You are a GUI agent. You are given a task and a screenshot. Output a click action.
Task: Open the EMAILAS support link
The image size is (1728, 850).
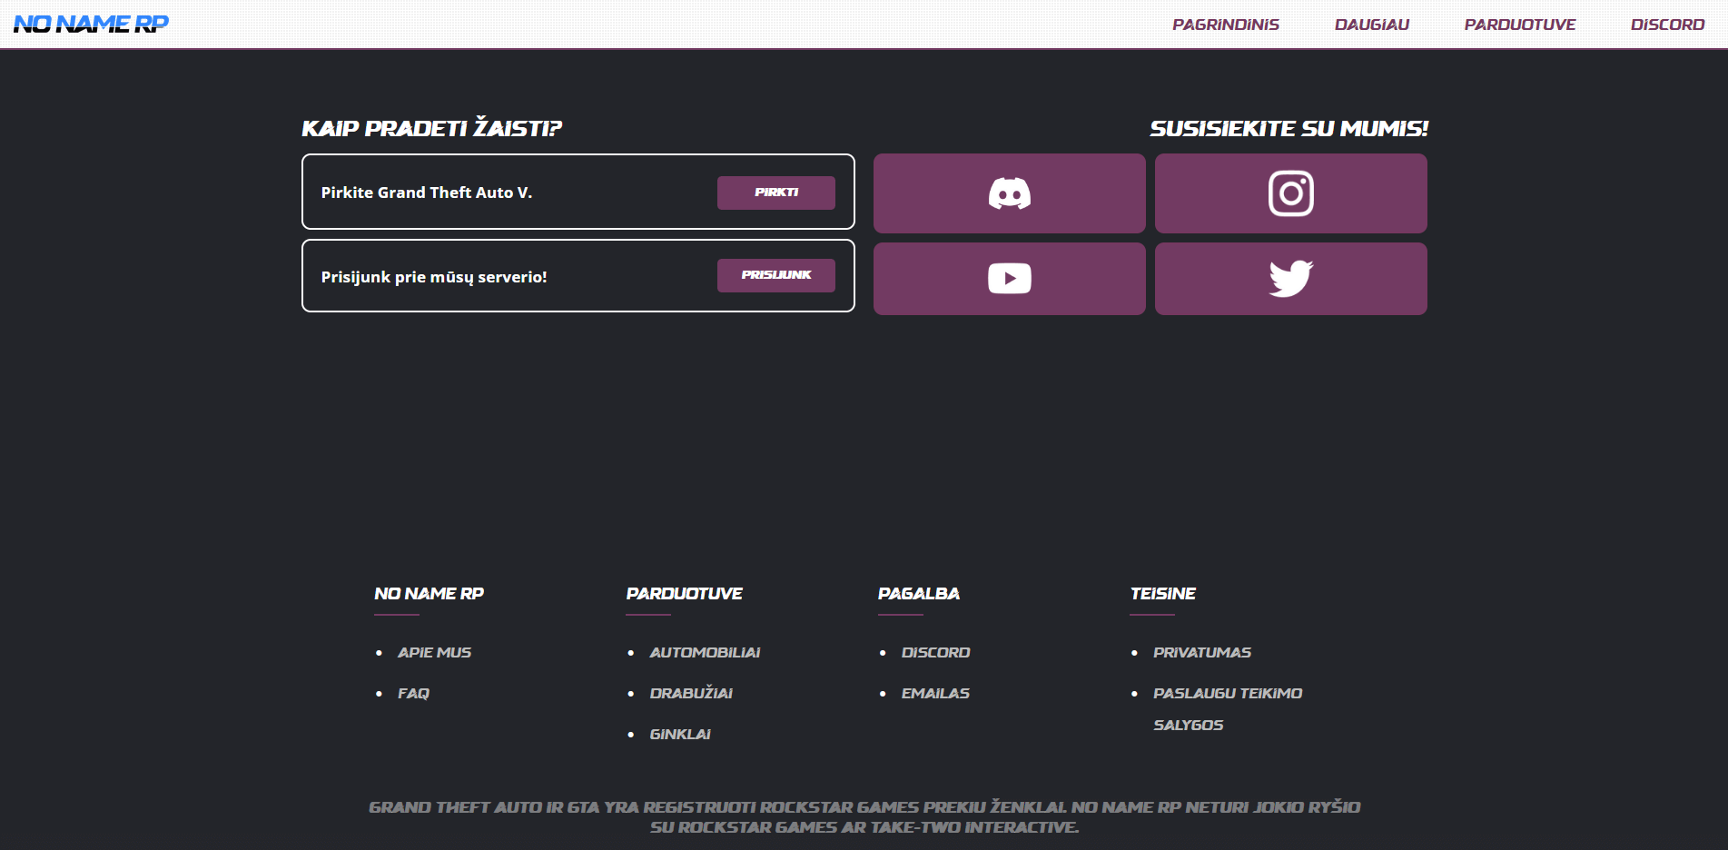click(x=935, y=693)
